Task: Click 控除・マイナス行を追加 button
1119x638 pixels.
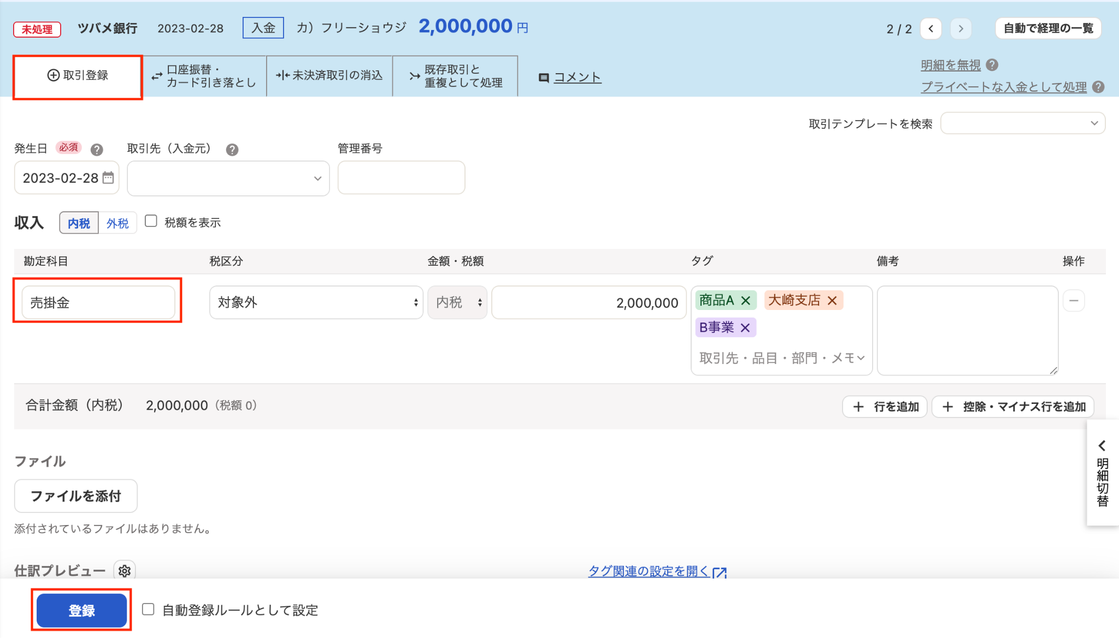Action: point(1014,407)
